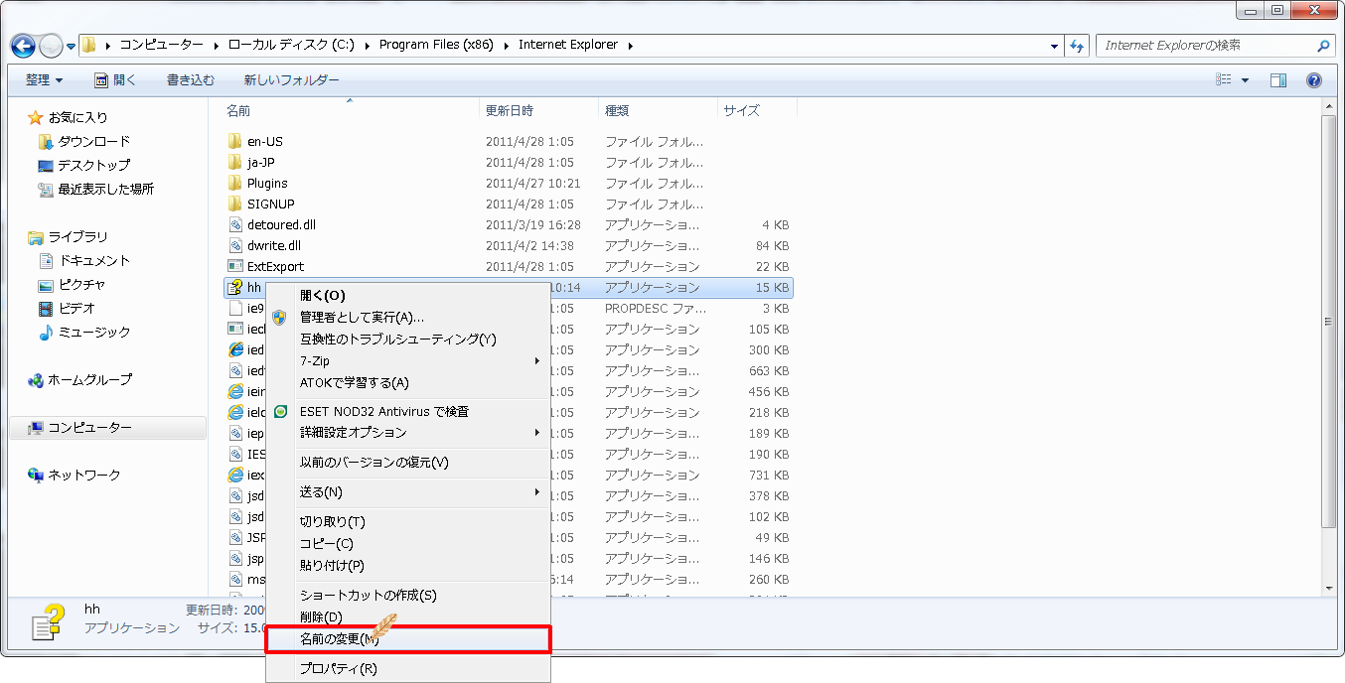Select お気に入り in the navigation pane

(77, 117)
